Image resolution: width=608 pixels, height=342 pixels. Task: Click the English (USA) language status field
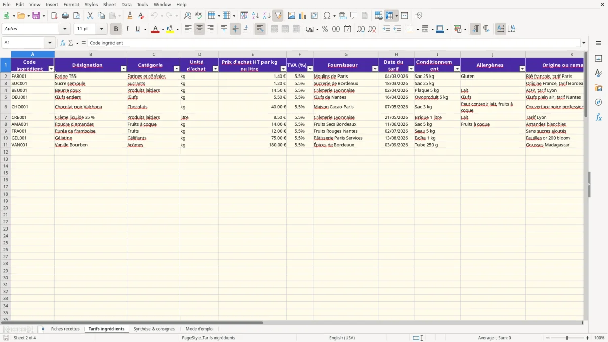[342, 338]
